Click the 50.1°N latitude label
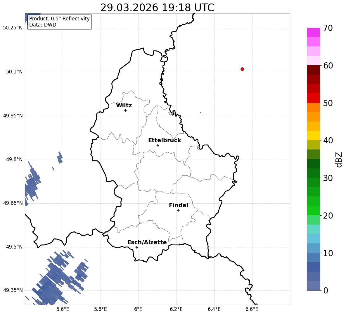Screen dimensions: 346x315 pyautogui.click(x=14, y=72)
